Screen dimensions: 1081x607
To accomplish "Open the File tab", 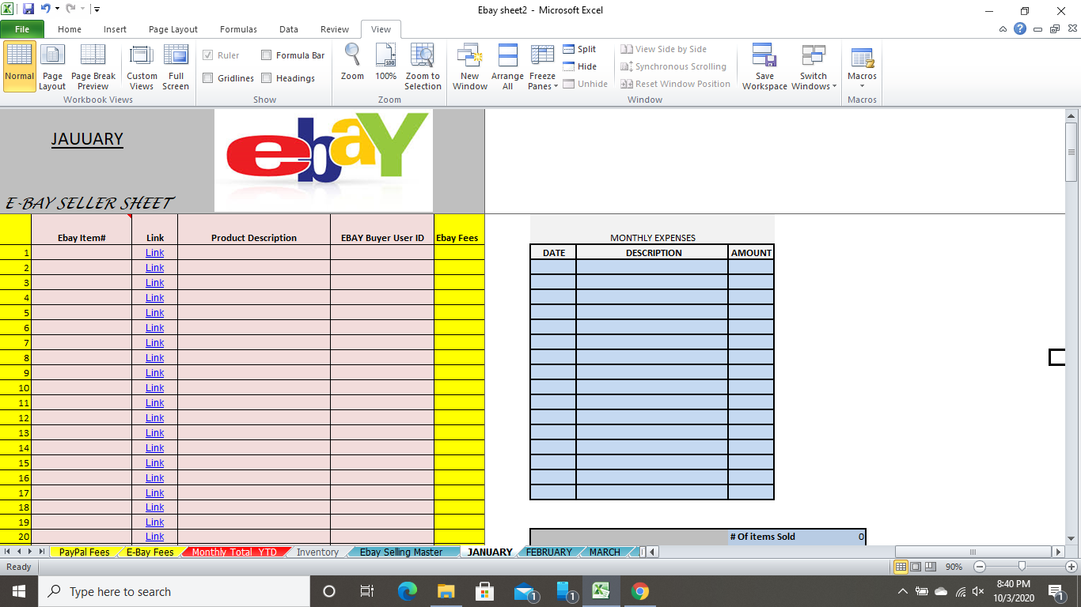I will pos(22,29).
